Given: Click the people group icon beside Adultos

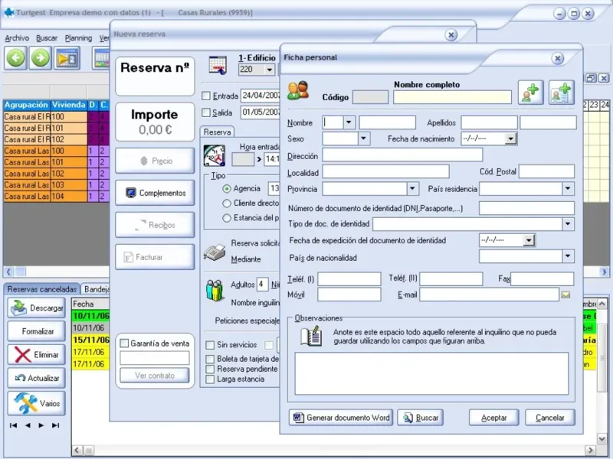Looking at the screenshot, I should pos(215,291).
